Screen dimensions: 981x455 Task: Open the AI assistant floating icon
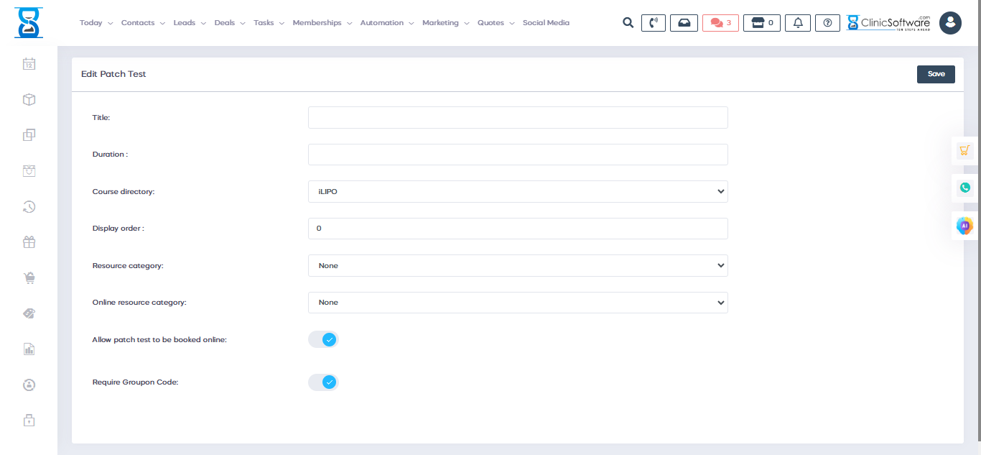click(x=964, y=226)
